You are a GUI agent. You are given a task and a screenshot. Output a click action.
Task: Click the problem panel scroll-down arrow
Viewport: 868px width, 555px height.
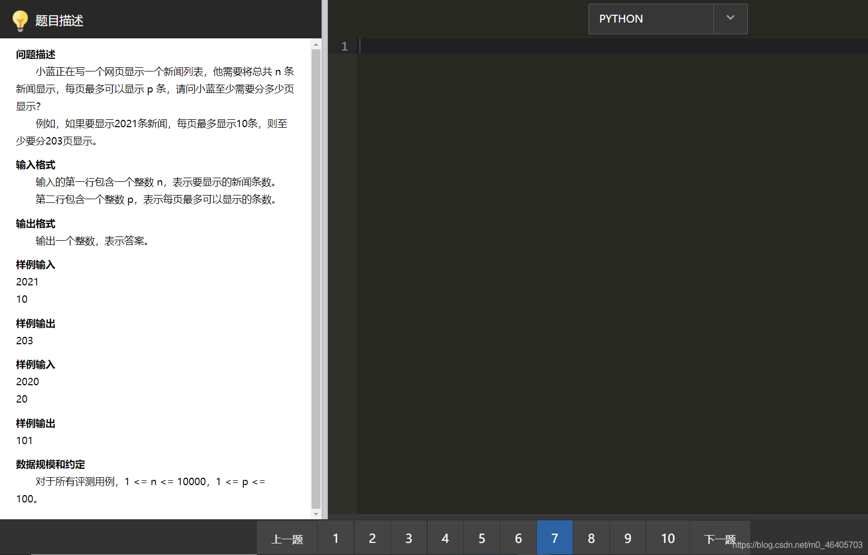pos(316,514)
